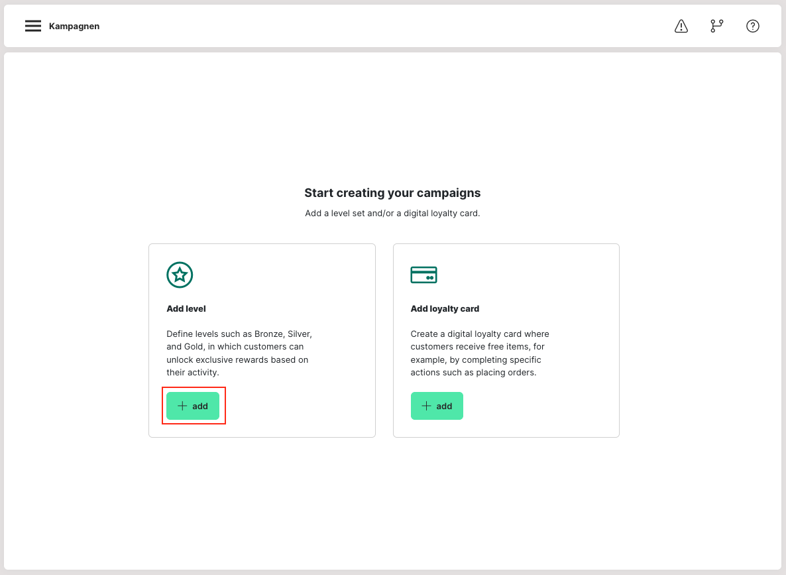This screenshot has height=575, width=786.
Task: Click blank space in the top header bar
Action: (384, 26)
